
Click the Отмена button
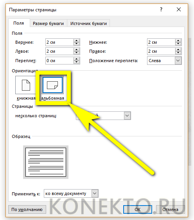(170, 209)
